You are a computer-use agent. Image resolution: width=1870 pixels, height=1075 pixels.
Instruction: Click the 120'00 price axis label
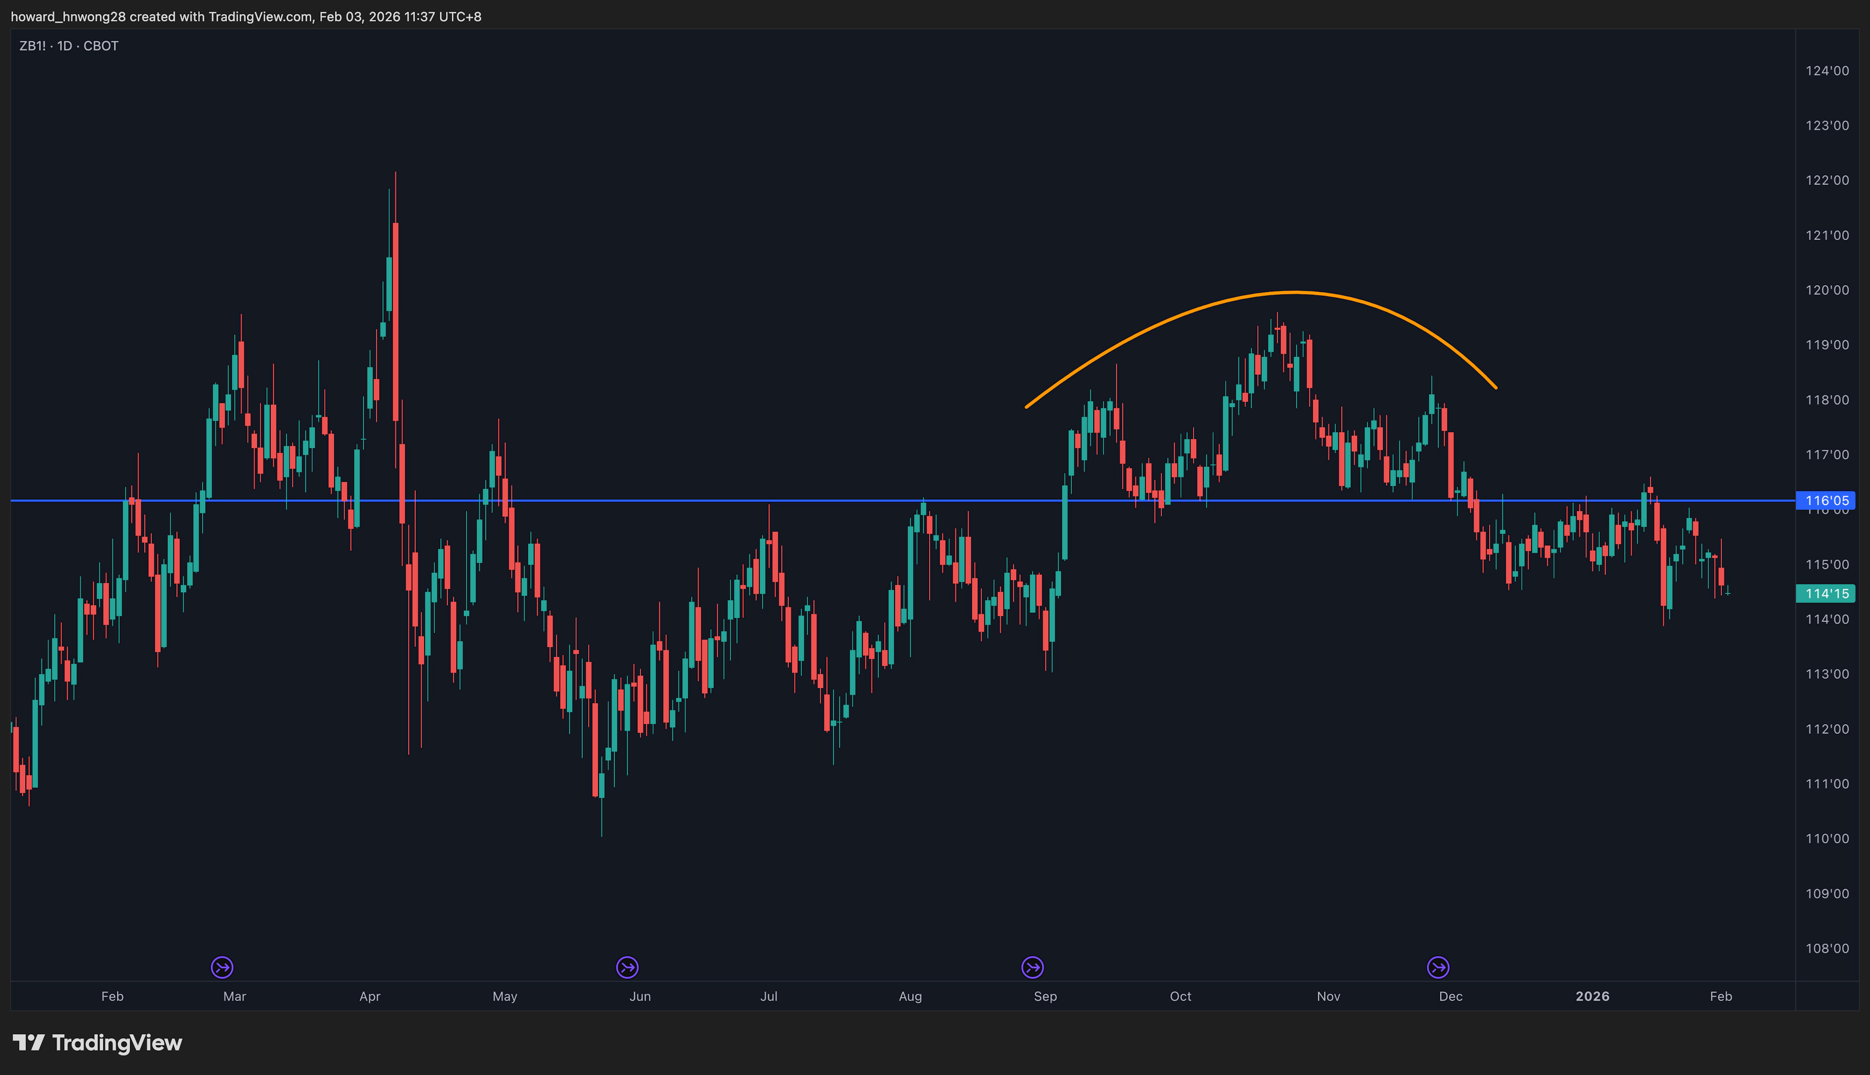[x=1827, y=290]
